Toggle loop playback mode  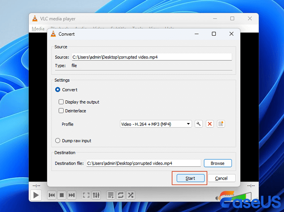click(x=120, y=195)
